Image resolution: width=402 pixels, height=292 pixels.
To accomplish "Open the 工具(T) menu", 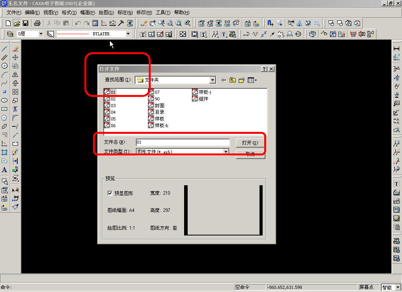I will tap(163, 13).
